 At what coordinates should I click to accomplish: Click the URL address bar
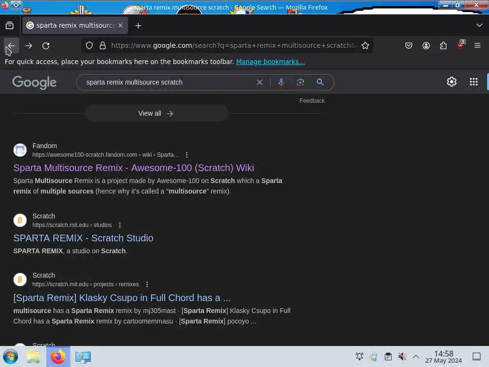(x=233, y=45)
